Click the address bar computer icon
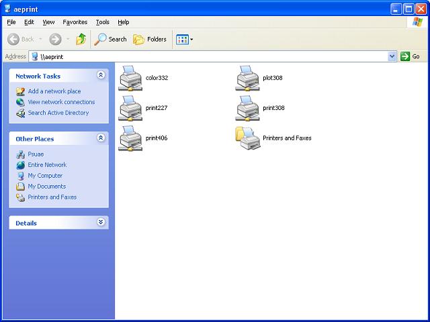 (x=34, y=56)
